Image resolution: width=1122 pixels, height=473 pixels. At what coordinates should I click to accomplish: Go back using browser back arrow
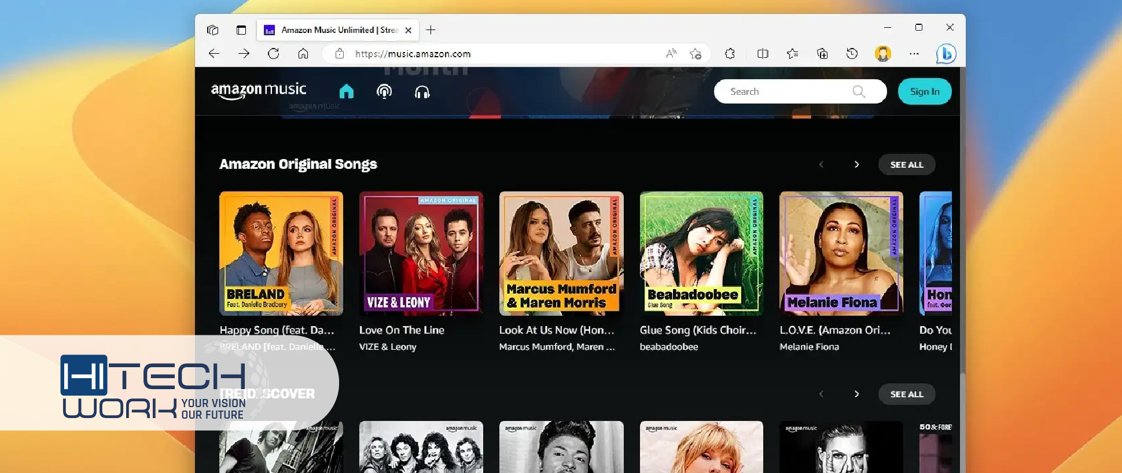214,54
